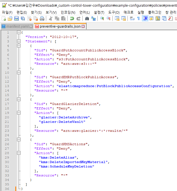The width and height of the screenshot is (177, 191).
Task: Collapse the fold marker at line 25
Action: click(x=19, y=140)
